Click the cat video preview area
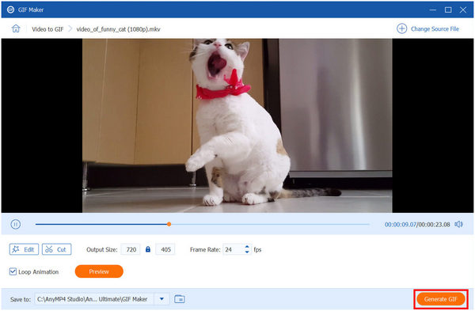 (x=237, y=125)
